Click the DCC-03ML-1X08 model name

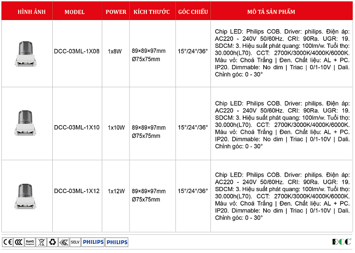(77, 51)
